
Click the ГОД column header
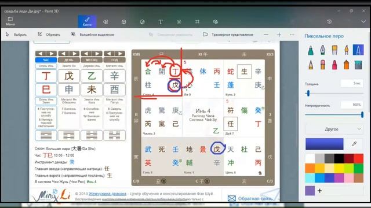point(115,60)
